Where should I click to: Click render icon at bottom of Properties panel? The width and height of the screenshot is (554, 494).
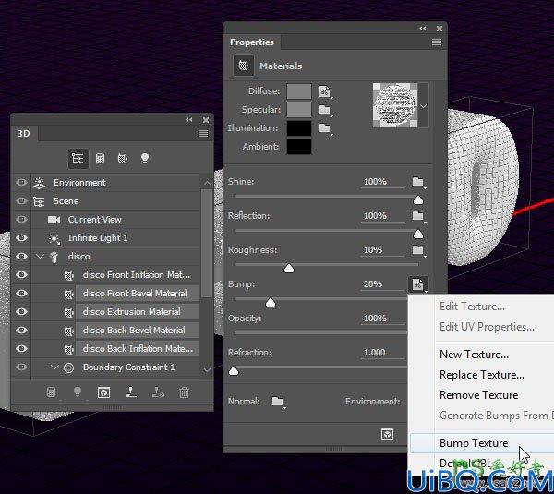tap(387, 434)
